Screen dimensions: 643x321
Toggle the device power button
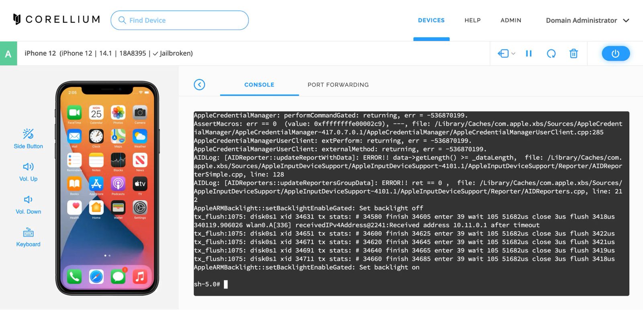point(615,53)
